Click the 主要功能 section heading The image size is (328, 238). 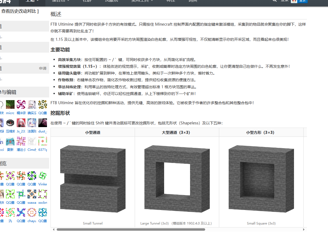click(x=60, y=50)
